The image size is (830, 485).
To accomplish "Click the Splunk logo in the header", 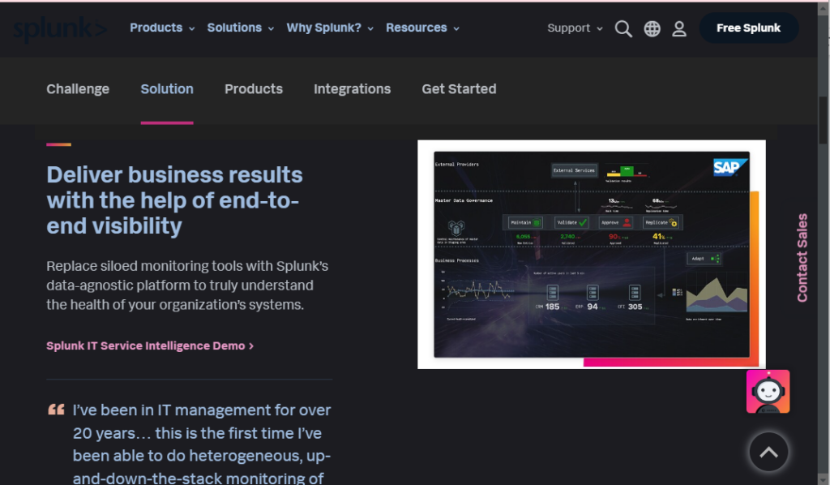I will 60,28.
